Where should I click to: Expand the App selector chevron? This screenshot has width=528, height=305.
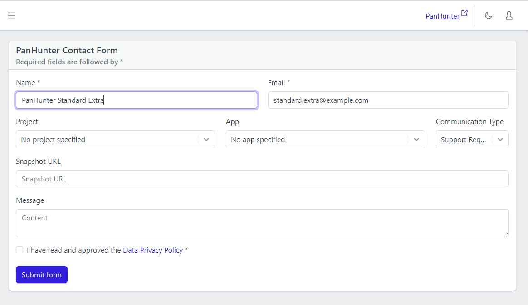416,139
